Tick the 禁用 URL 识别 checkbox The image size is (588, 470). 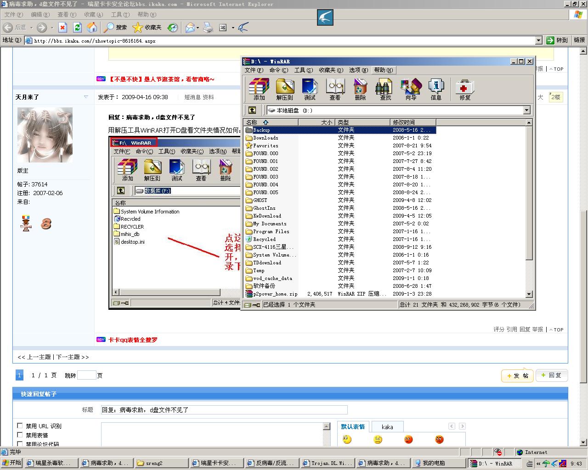click(20, 426)
